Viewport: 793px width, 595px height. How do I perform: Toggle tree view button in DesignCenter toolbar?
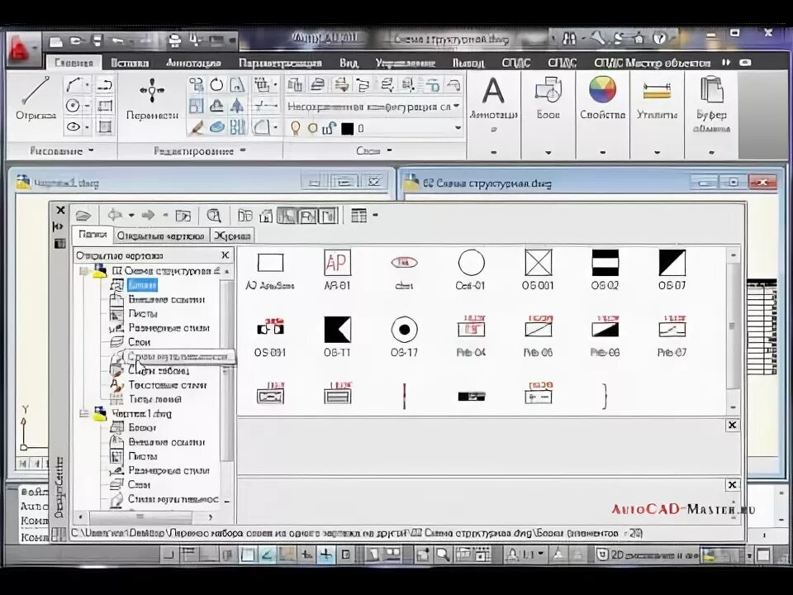(x=287, y=216)
